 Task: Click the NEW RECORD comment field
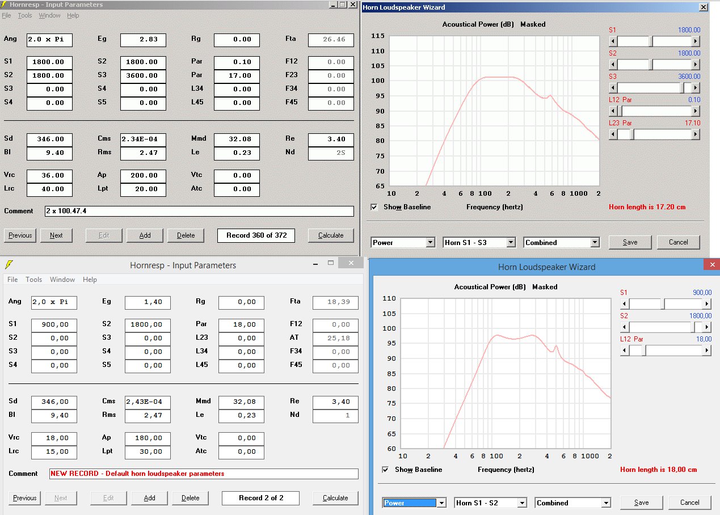pos(204,474)
